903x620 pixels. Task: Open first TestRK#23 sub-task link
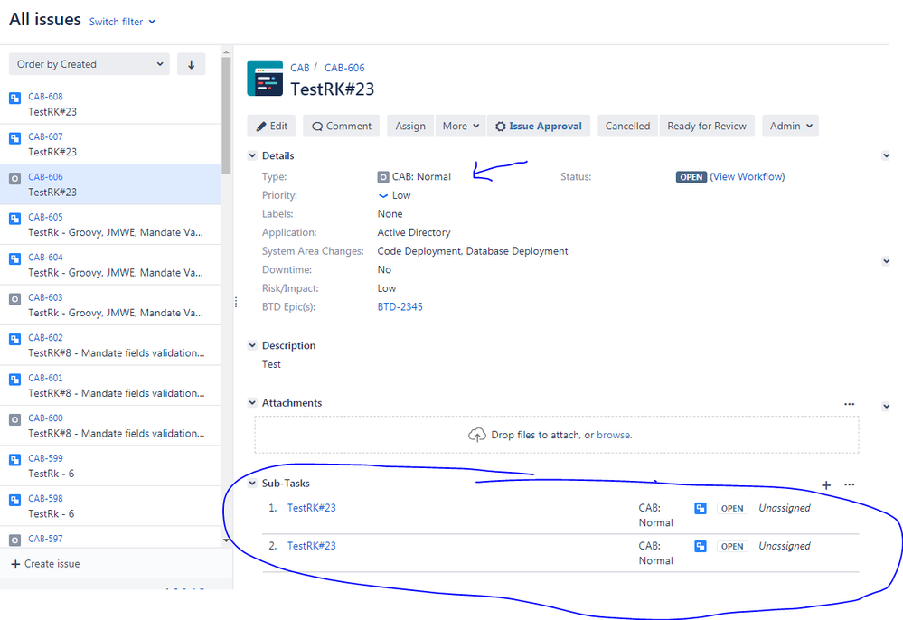(x=312, y=508)
